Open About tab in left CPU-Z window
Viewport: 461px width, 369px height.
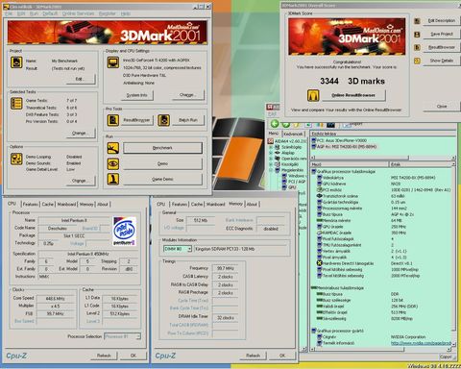[103, 205]
